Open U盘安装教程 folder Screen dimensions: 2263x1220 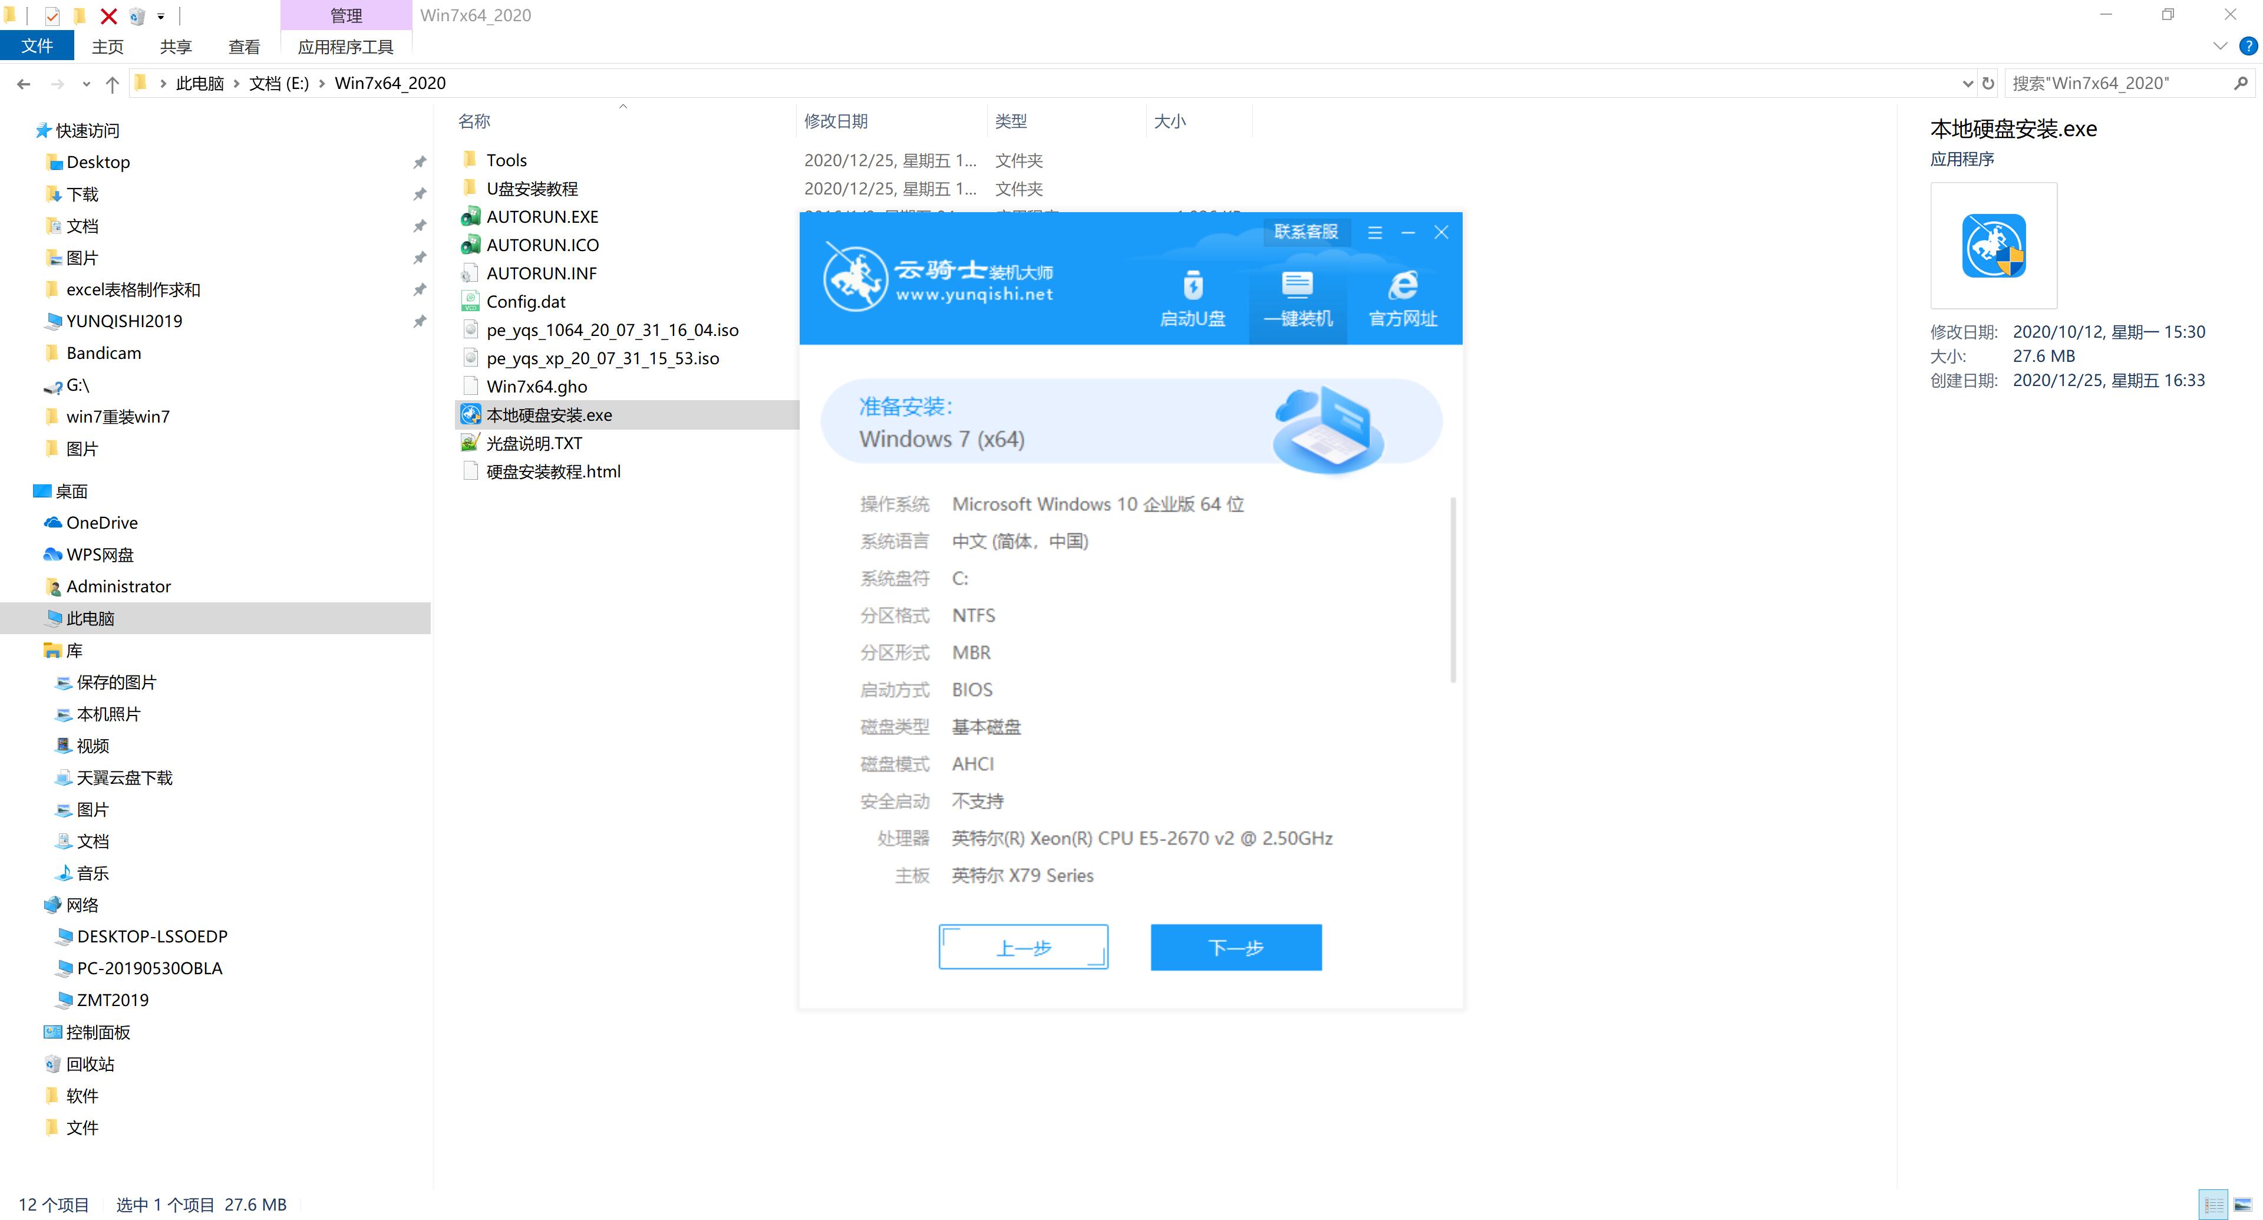[533, 188]
